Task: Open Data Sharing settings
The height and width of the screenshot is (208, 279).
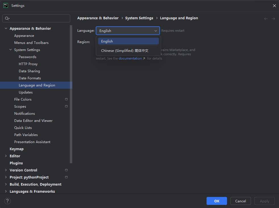Action: (x=29, y=71)
